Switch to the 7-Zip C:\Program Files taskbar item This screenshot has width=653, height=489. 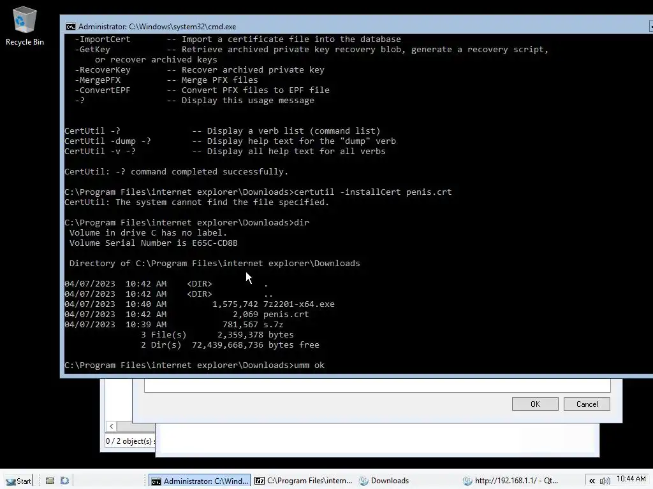coord(303,481)
